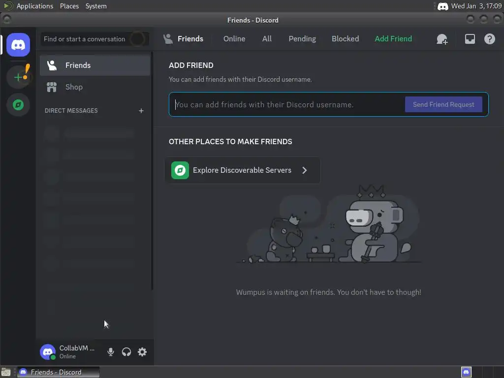
Task: Open the Shop page in sidebar
Action: pyautogui.click(x=95, y=87)
